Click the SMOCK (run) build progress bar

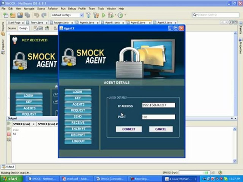(194, 173)
